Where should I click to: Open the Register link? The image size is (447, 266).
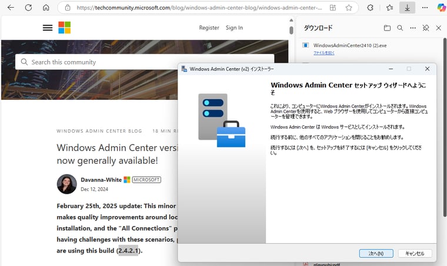(209, 28)
